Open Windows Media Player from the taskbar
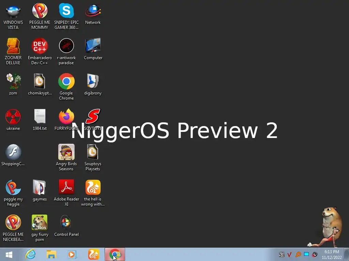Viewport: 349px width, 261px height. pos(72,254)
